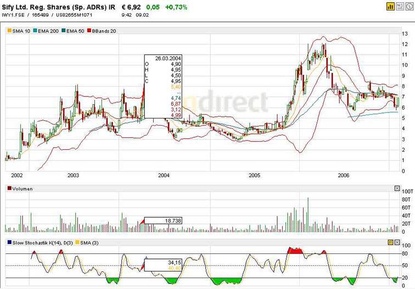The width and height of the screenshot is (415, 289).
Task: Click the 2003 year label on time axis
Action: click(73, 175)
